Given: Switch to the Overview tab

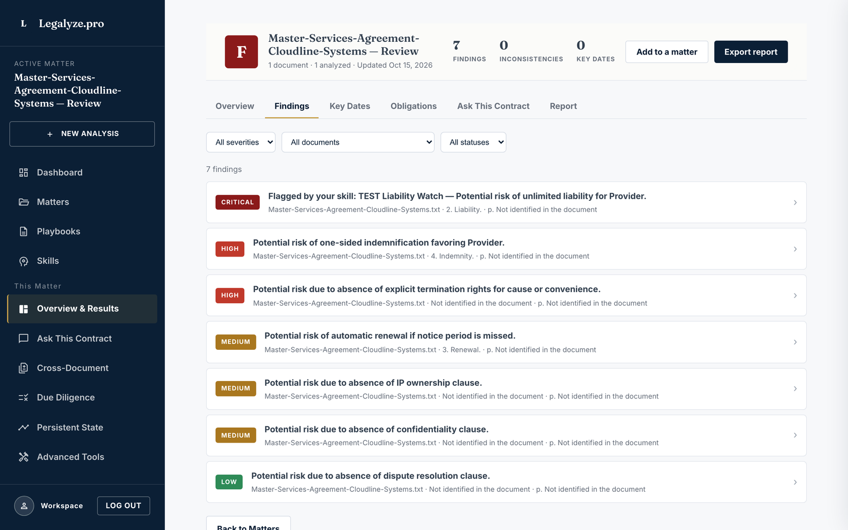Looking at the screenshot, I should (x=235, y=106).
